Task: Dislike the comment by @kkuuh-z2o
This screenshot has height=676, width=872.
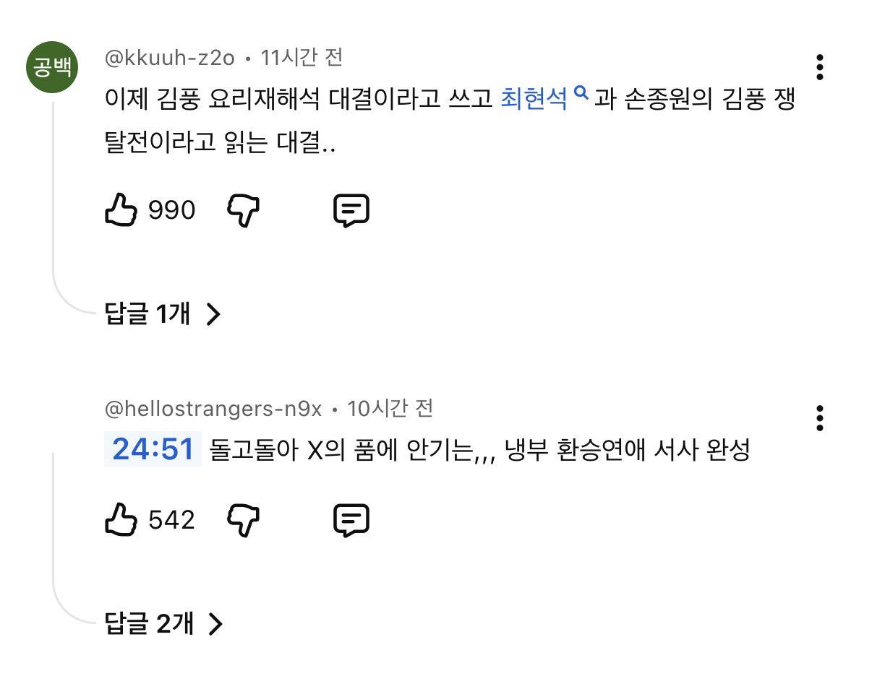Action: pos(244,210)
